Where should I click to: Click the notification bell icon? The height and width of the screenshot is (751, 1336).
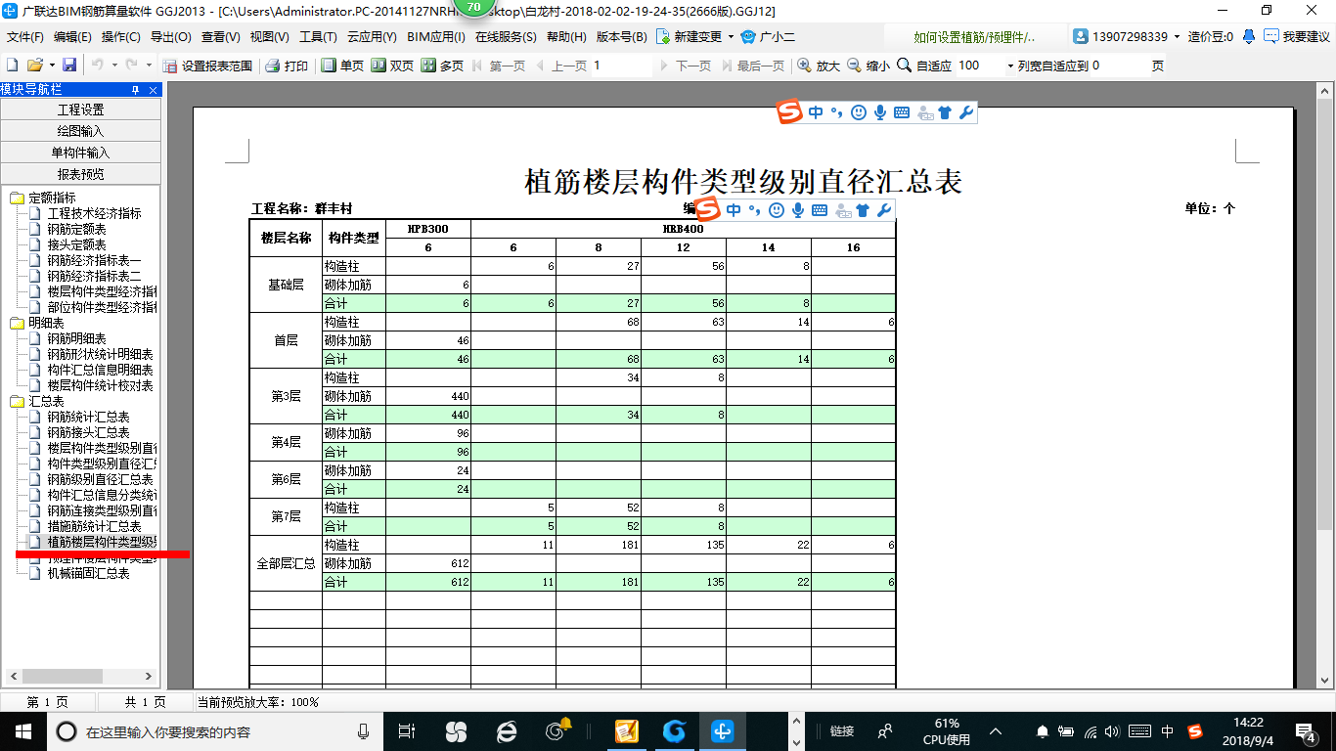1249,36
